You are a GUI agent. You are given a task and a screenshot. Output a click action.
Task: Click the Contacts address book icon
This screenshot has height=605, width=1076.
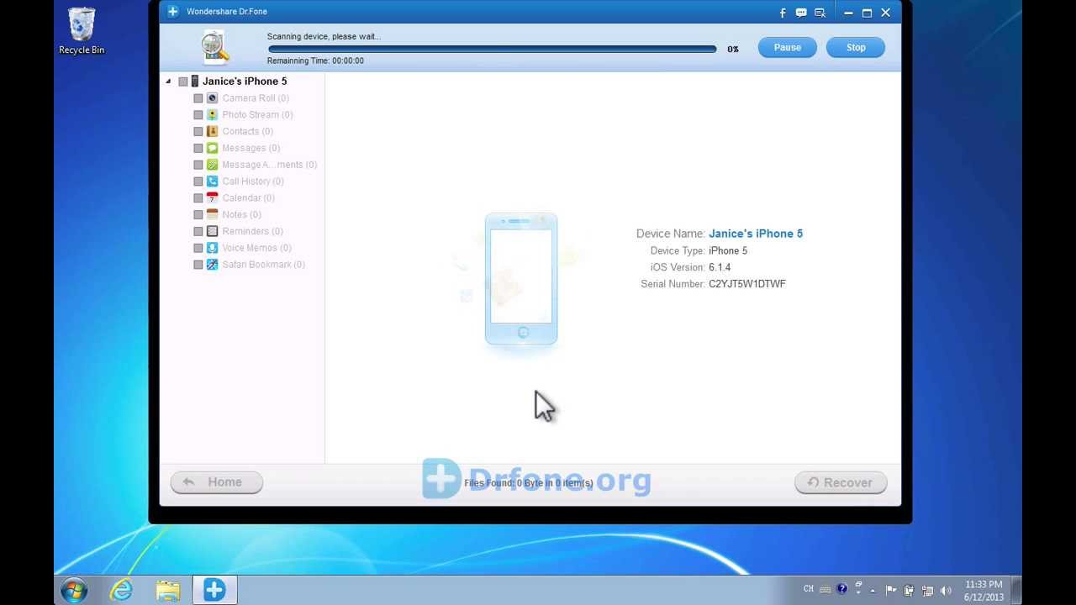coord(212,131)
